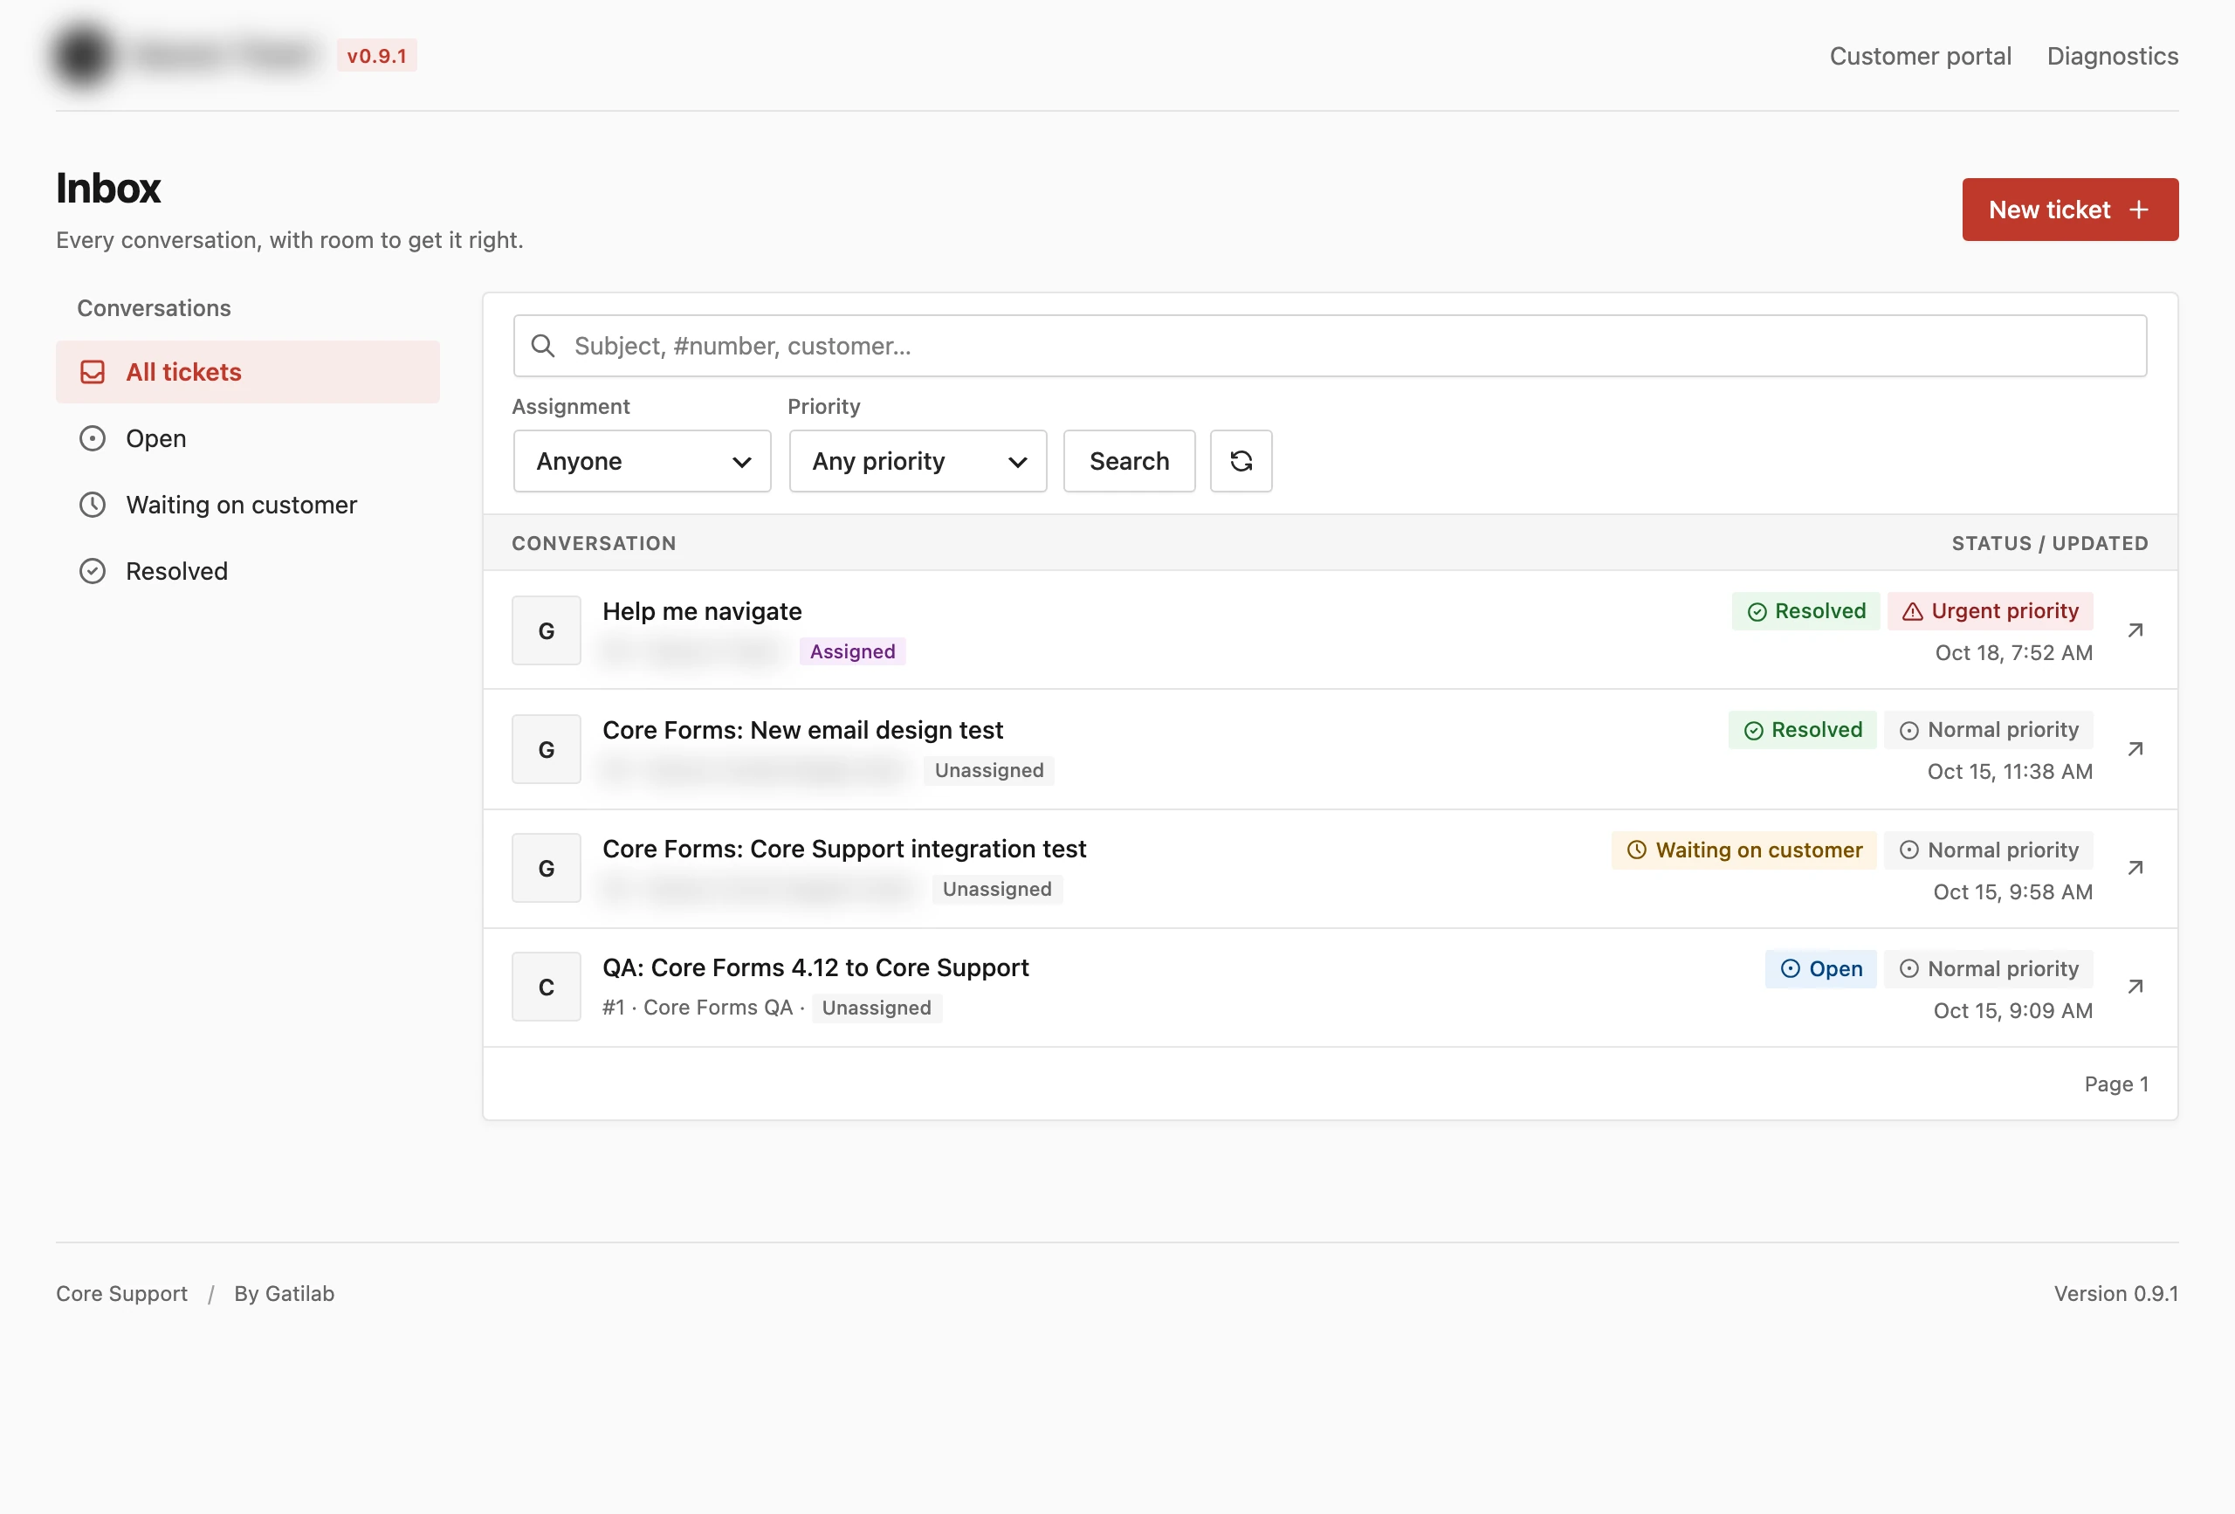Click the Search button
This screenshot has width=2235, height=1514.
pyautogui.click(x=1129, y=461)
